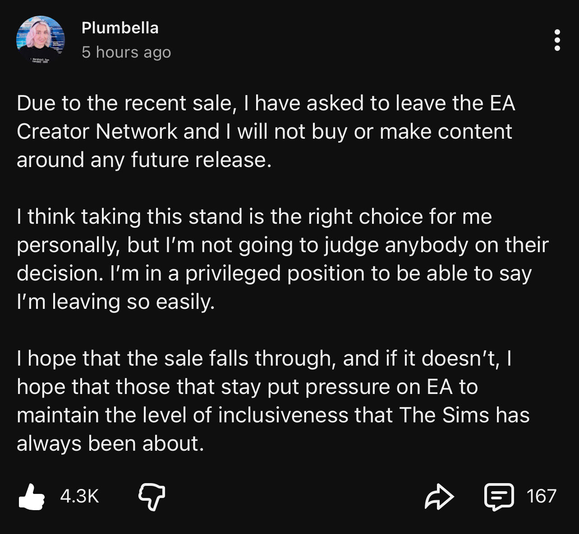This screenshot has width=579, height=534.
Task: Open the three-dot more options menu
Action: coord(557,40)
